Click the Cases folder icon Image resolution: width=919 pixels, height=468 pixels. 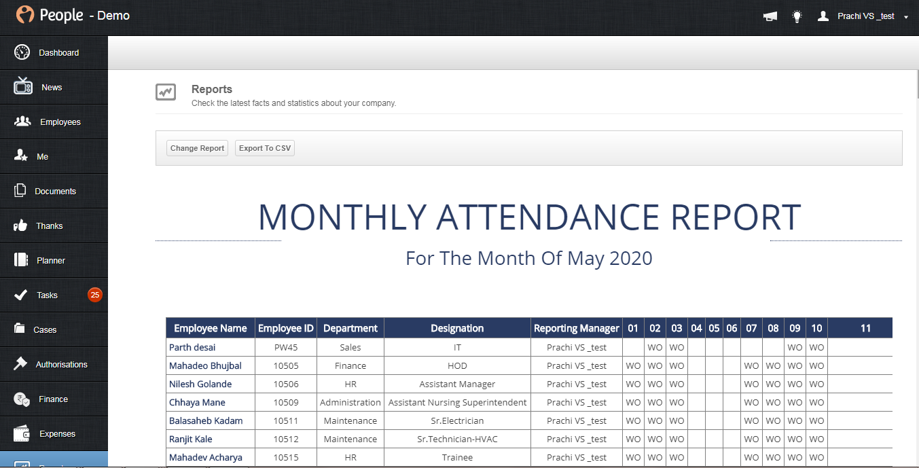click(x=20, y=329)
